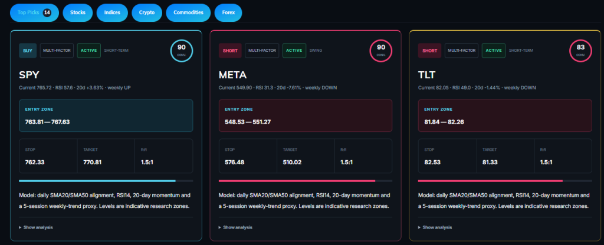
Task: Click SPY stats line with Current 765.72
Action: click(75, 88)
